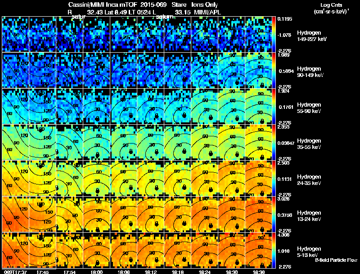Viewport: 360px width, 274px height.
Task: Open the 5-13 keV panel at 17:54
Action: point(70,250)
